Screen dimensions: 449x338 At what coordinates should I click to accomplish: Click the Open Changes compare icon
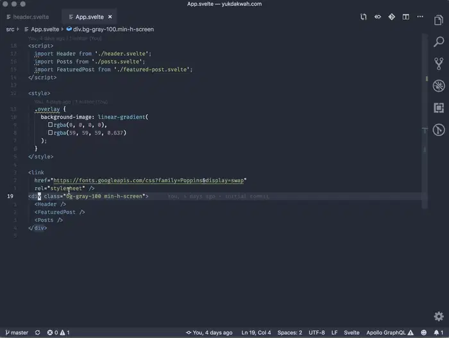(x=364, y=17)
